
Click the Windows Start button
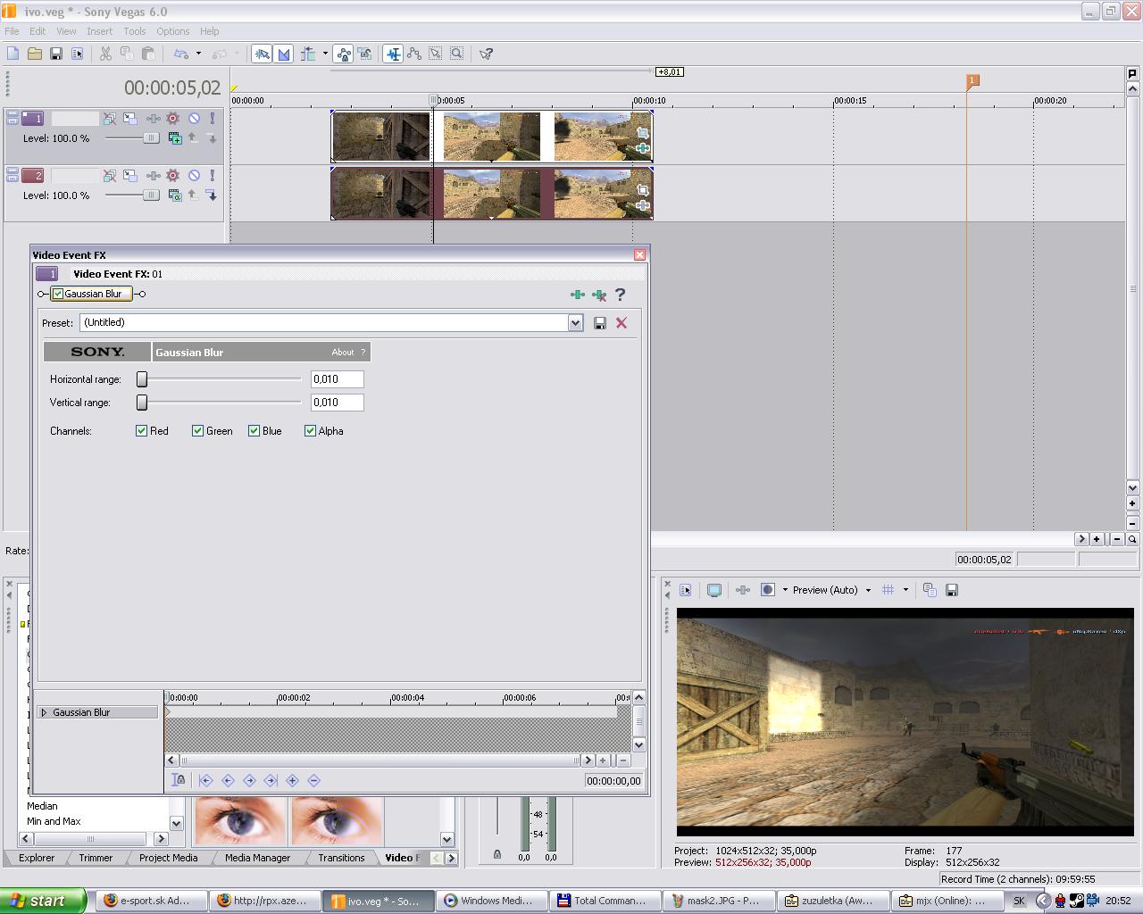pyautogui.click(x=43, y=901)
